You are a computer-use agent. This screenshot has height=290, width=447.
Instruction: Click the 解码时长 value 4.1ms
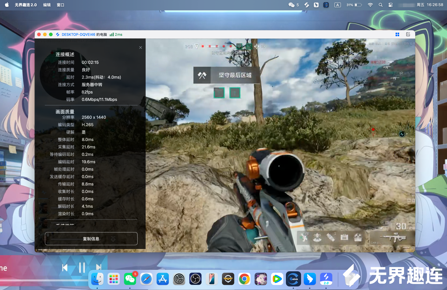click(x=87, y=206)
